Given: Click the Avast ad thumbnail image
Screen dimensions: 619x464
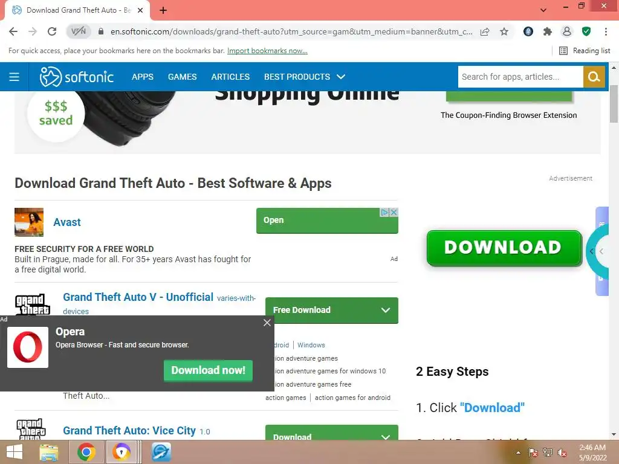Looking at the screenshot, I should tap(29, 222).
